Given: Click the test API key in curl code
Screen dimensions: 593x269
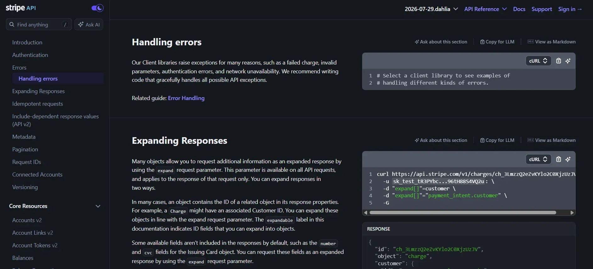Looking at the screenshot, I should pos(439,182).
